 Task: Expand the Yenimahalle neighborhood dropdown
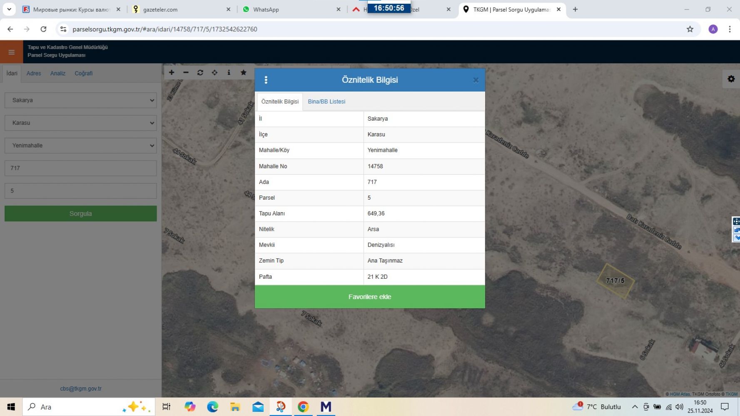coord(81,146)
